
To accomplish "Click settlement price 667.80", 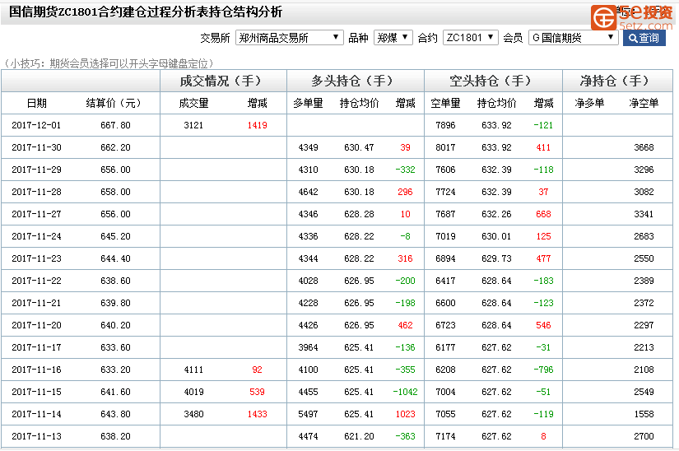I will 115,126.
